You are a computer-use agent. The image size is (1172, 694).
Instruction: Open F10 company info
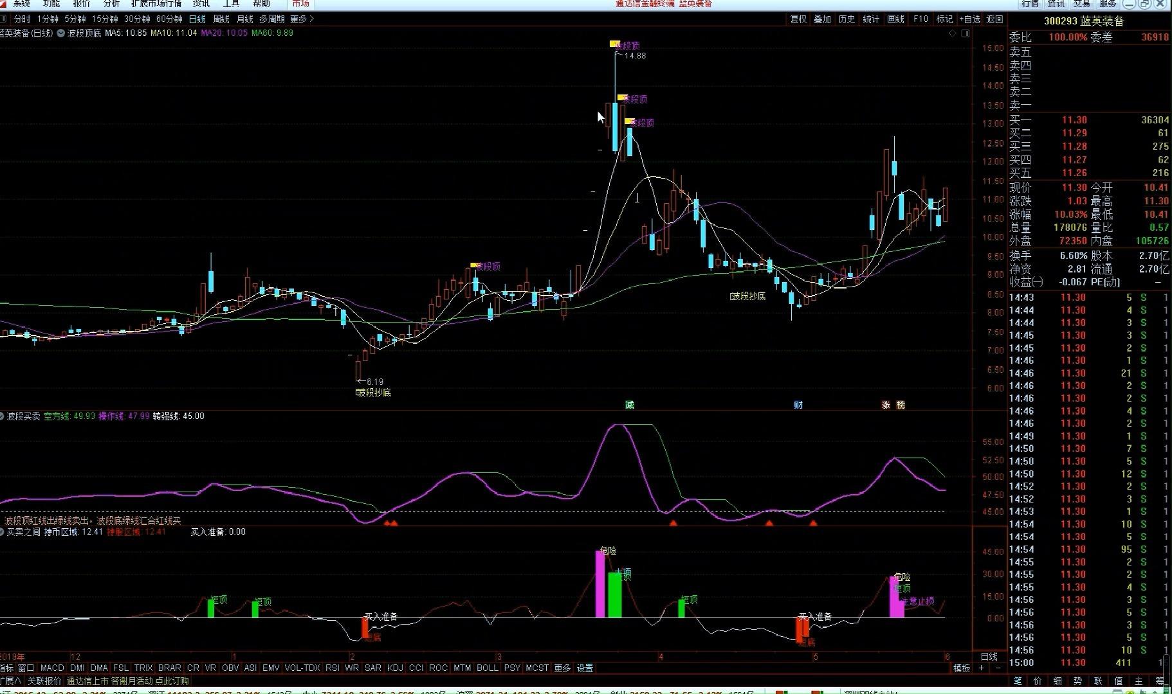[x=921, y=19]
